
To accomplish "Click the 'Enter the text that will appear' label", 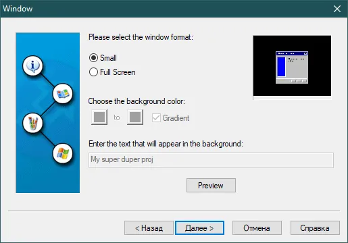I will pyautogui.click(x=166, y=144).
